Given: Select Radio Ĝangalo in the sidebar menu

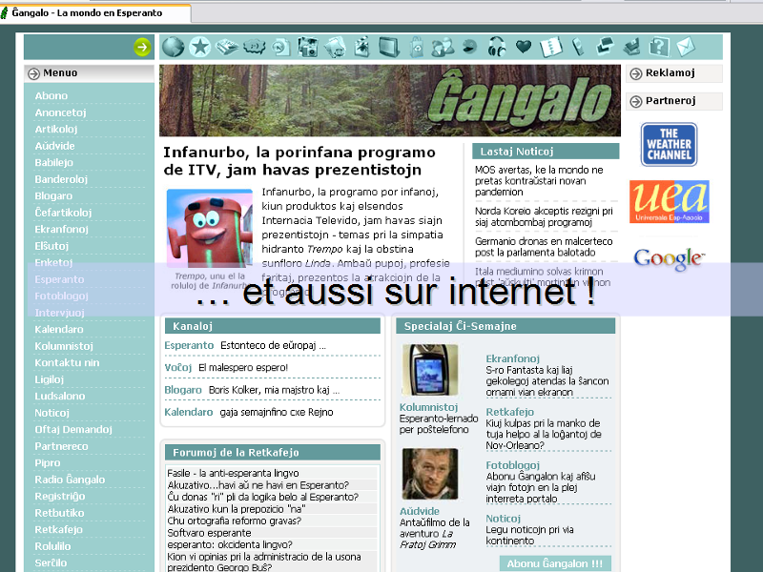Looking at the screenshot, I should pos(70,480).
